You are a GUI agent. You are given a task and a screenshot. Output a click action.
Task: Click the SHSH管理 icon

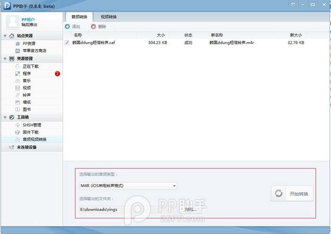click(17, 125)
